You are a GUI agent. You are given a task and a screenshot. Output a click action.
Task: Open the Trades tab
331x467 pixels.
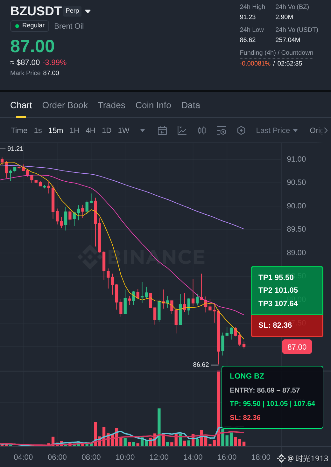click(112, 105)
